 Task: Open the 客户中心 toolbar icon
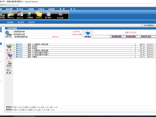pyautogui.click(x=20, y=15)
